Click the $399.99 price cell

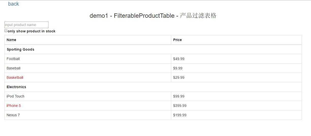[180, 106]
